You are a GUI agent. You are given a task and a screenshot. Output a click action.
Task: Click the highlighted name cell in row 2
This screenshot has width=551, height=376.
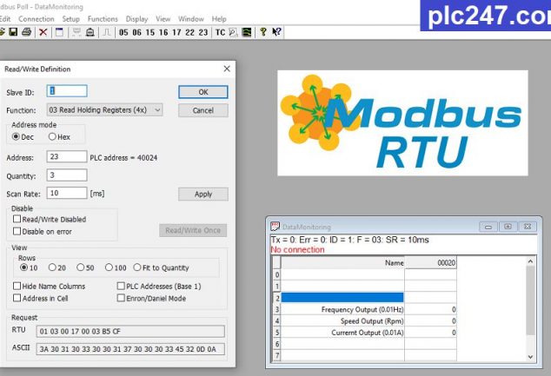(x=342, y=298)
